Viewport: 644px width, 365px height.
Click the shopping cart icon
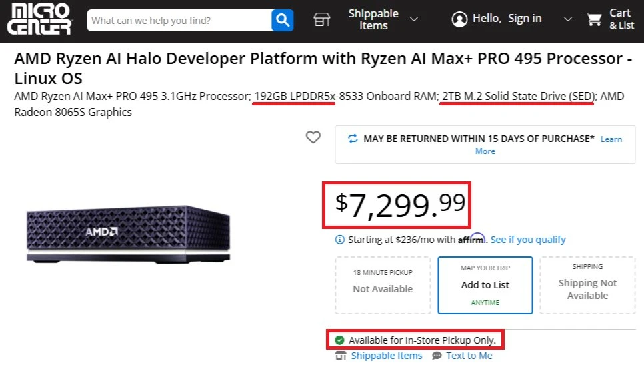pos(594,19)
